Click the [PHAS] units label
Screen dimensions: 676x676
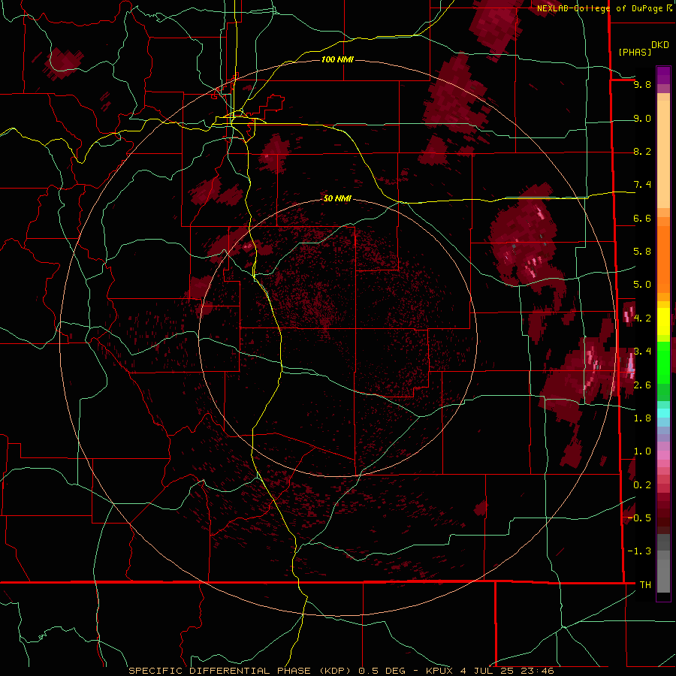click(635, 52)
